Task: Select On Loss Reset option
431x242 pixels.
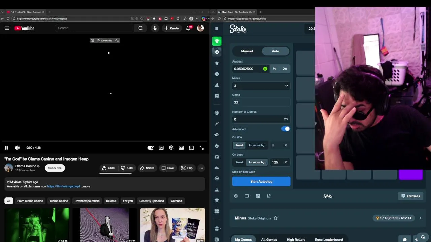Action: [x=239, y=162]
